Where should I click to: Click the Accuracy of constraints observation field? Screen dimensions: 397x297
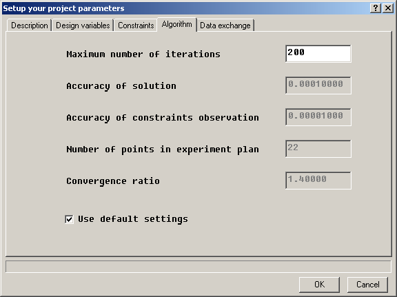318,117
